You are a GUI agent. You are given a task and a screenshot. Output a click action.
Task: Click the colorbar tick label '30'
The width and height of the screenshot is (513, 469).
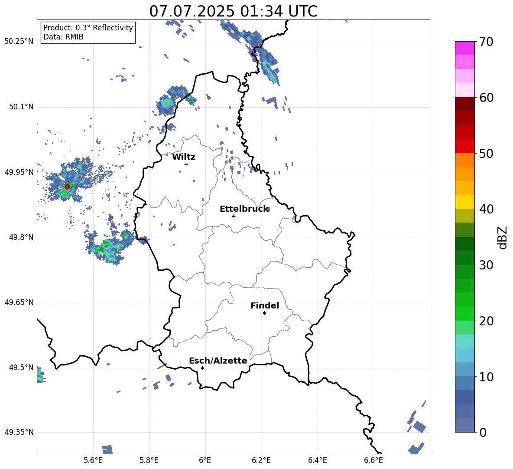click(486, 265)
